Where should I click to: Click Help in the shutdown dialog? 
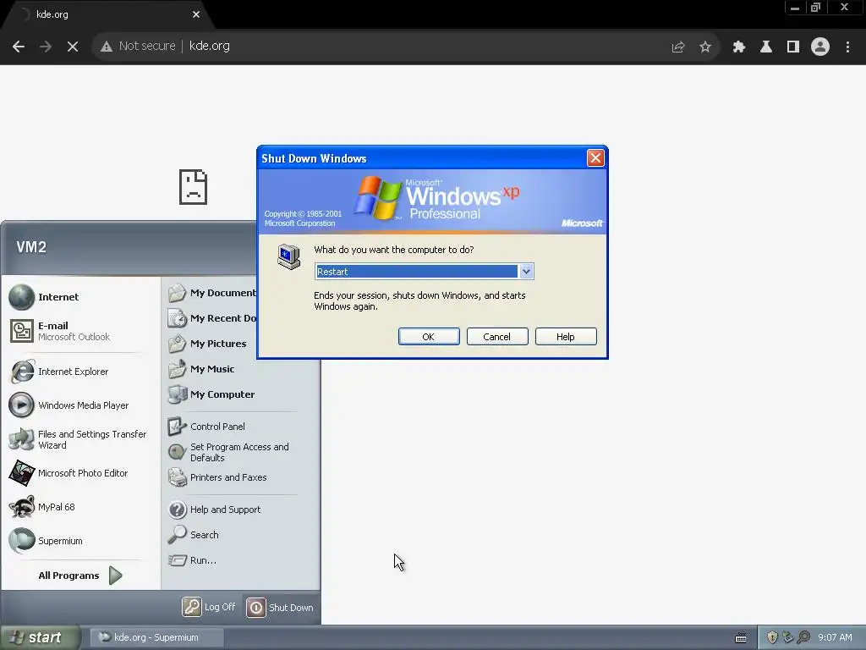pyautogui.click(x=566, y=337)
